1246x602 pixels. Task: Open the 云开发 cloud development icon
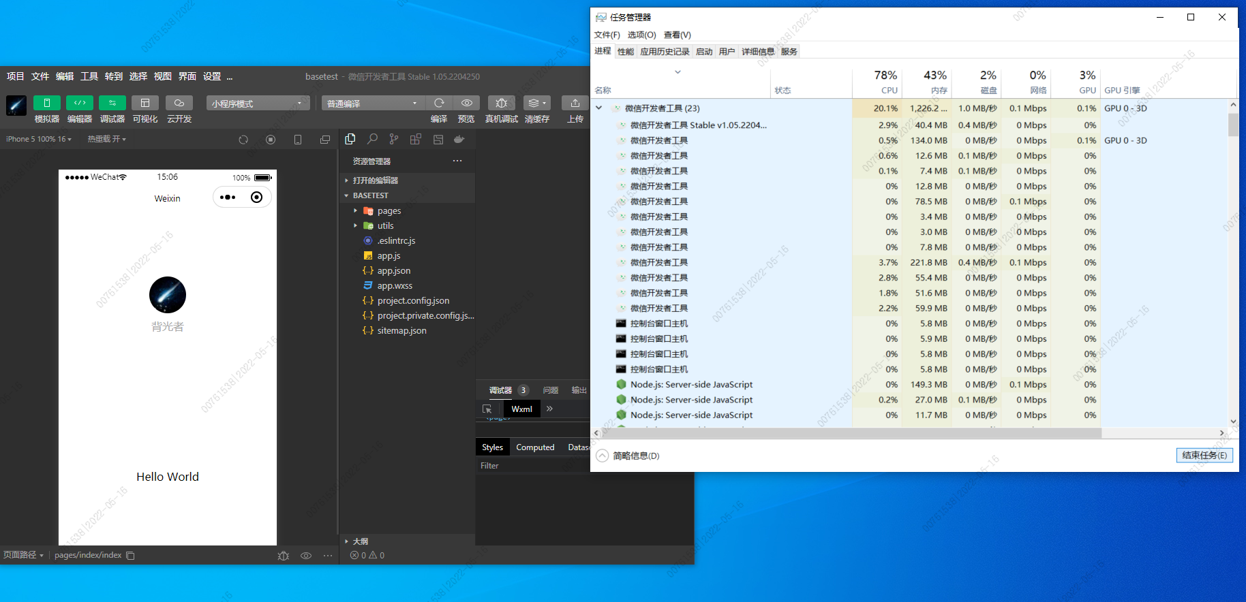click(179, 103)
